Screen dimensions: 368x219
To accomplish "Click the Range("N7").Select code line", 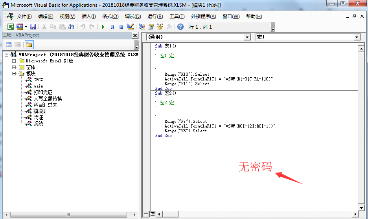I will coord(186,121).
